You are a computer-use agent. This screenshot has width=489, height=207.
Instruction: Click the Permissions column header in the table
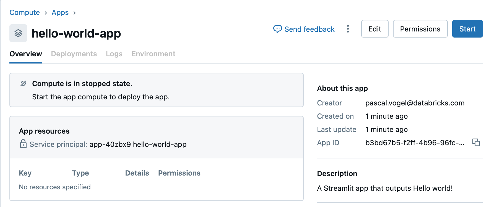click(179, 173)
